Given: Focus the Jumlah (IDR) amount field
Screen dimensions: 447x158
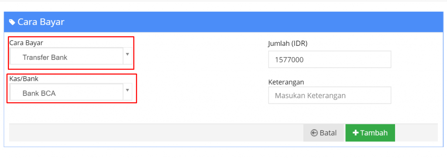Looking at the screenshot, I should [x=330, y=59].
